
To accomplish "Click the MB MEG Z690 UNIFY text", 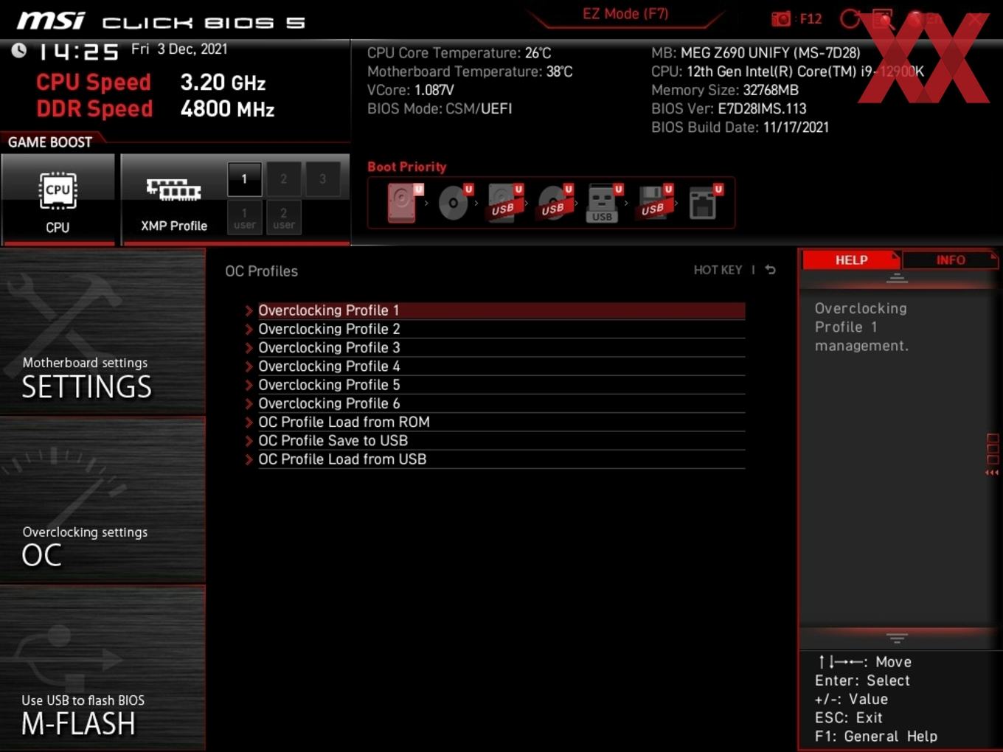I will point(756,53).
